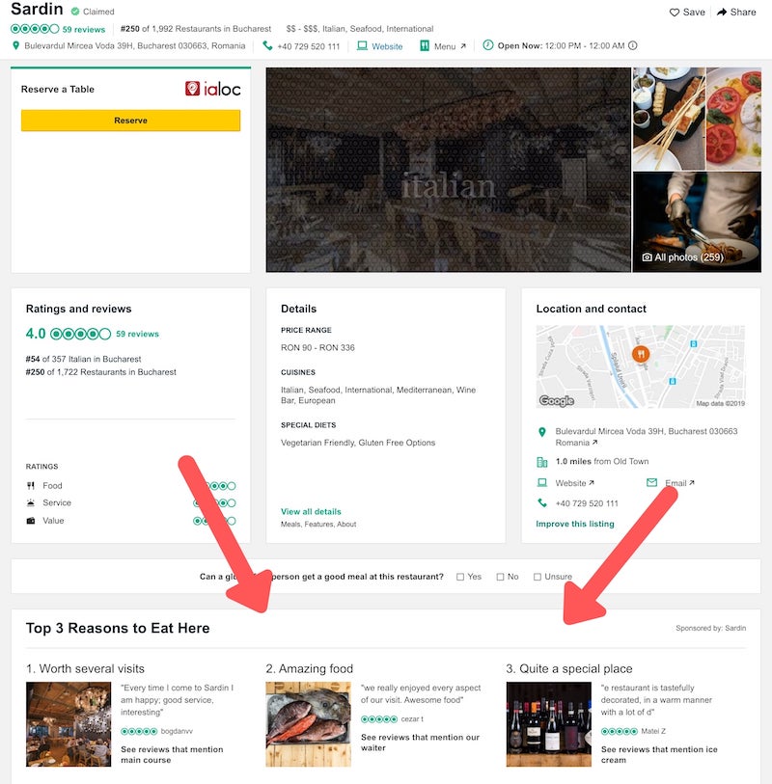This screenshot has width=772, height=784.
Task: Click the Service rating bell icon
Action: [31, 503]
